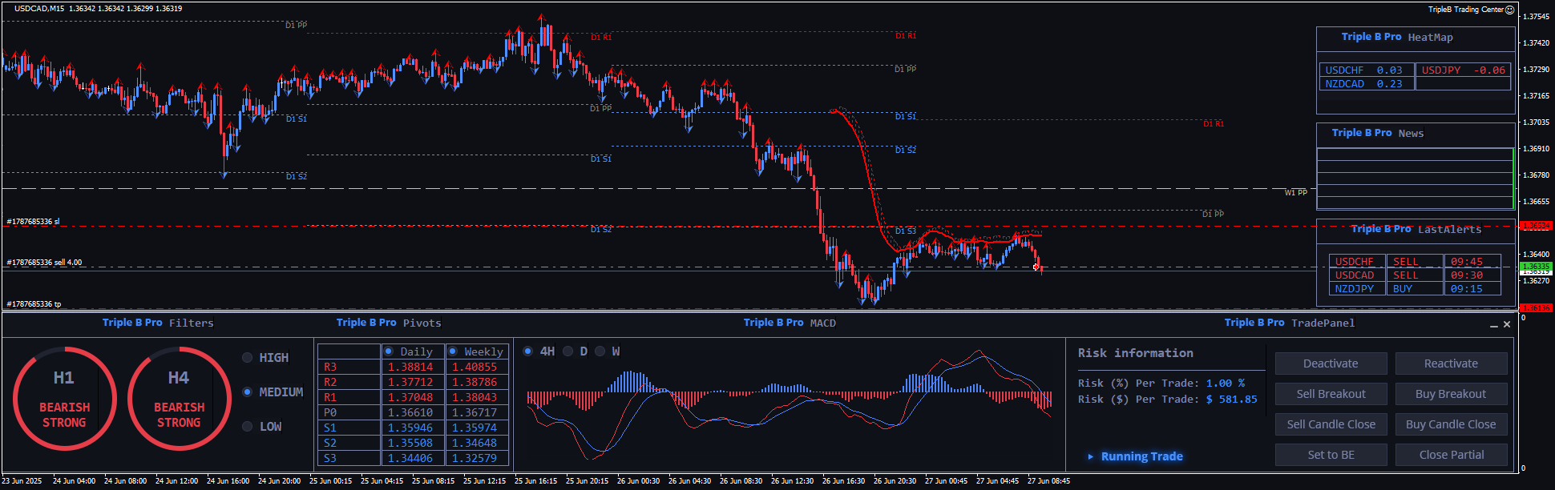Select the NZDJPY BUY alert row
The width and height of the screenshot is (1555, 490).
tap(1414, 289)
